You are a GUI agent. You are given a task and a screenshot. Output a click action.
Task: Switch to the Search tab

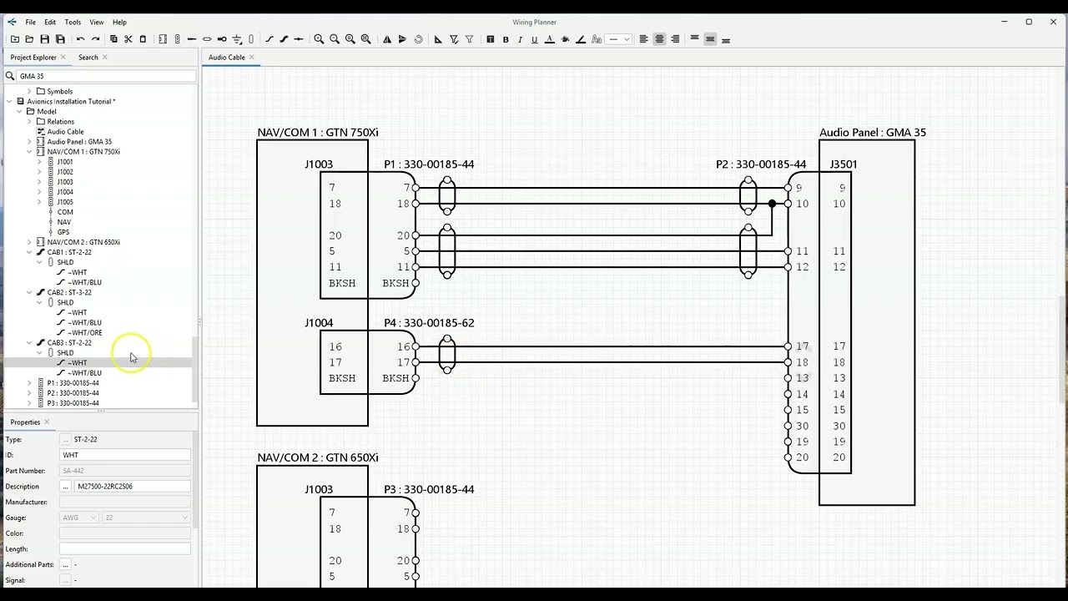[88, 58]
